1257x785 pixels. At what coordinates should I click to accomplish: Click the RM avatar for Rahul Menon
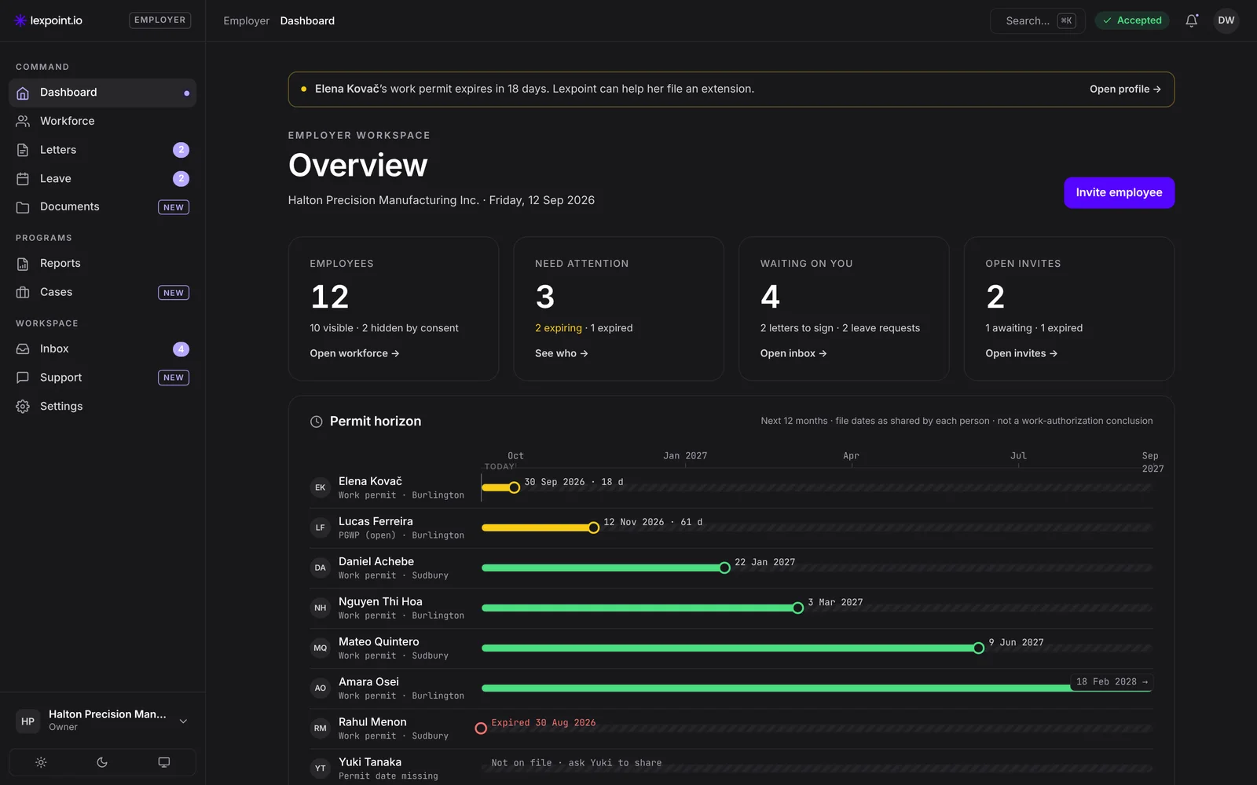[x=321, y=728]
